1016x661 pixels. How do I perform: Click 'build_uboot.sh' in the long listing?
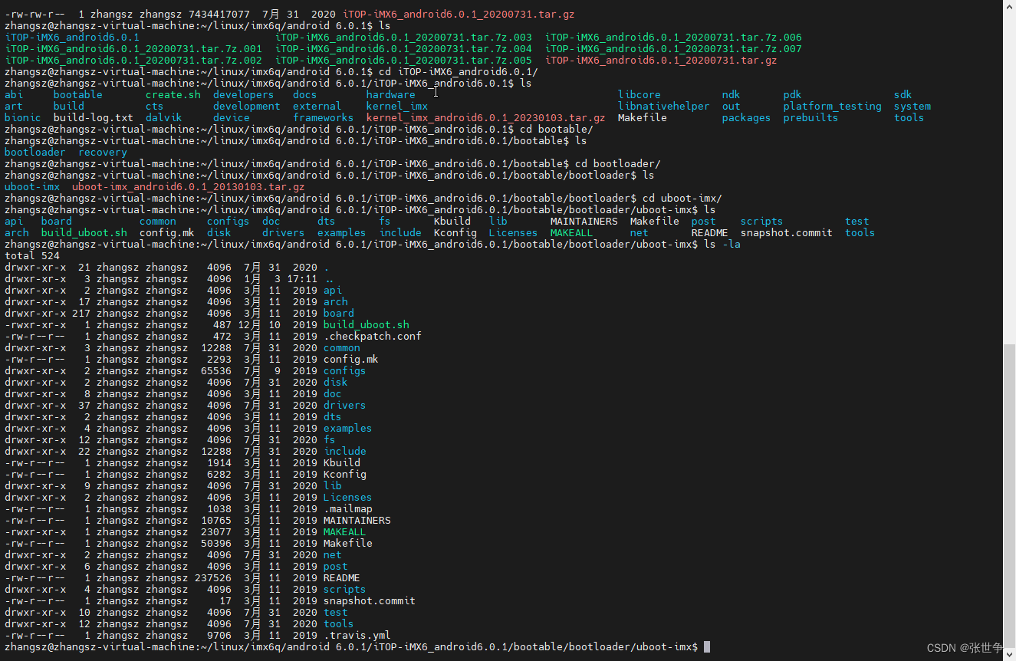367,325
